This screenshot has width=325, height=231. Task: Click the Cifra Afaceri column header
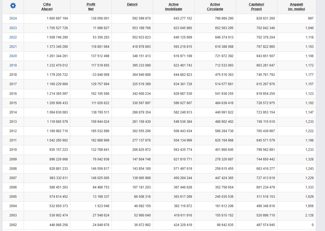click(47, 7)
